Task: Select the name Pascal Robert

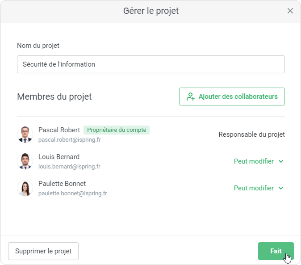Action: click(59, 130)
